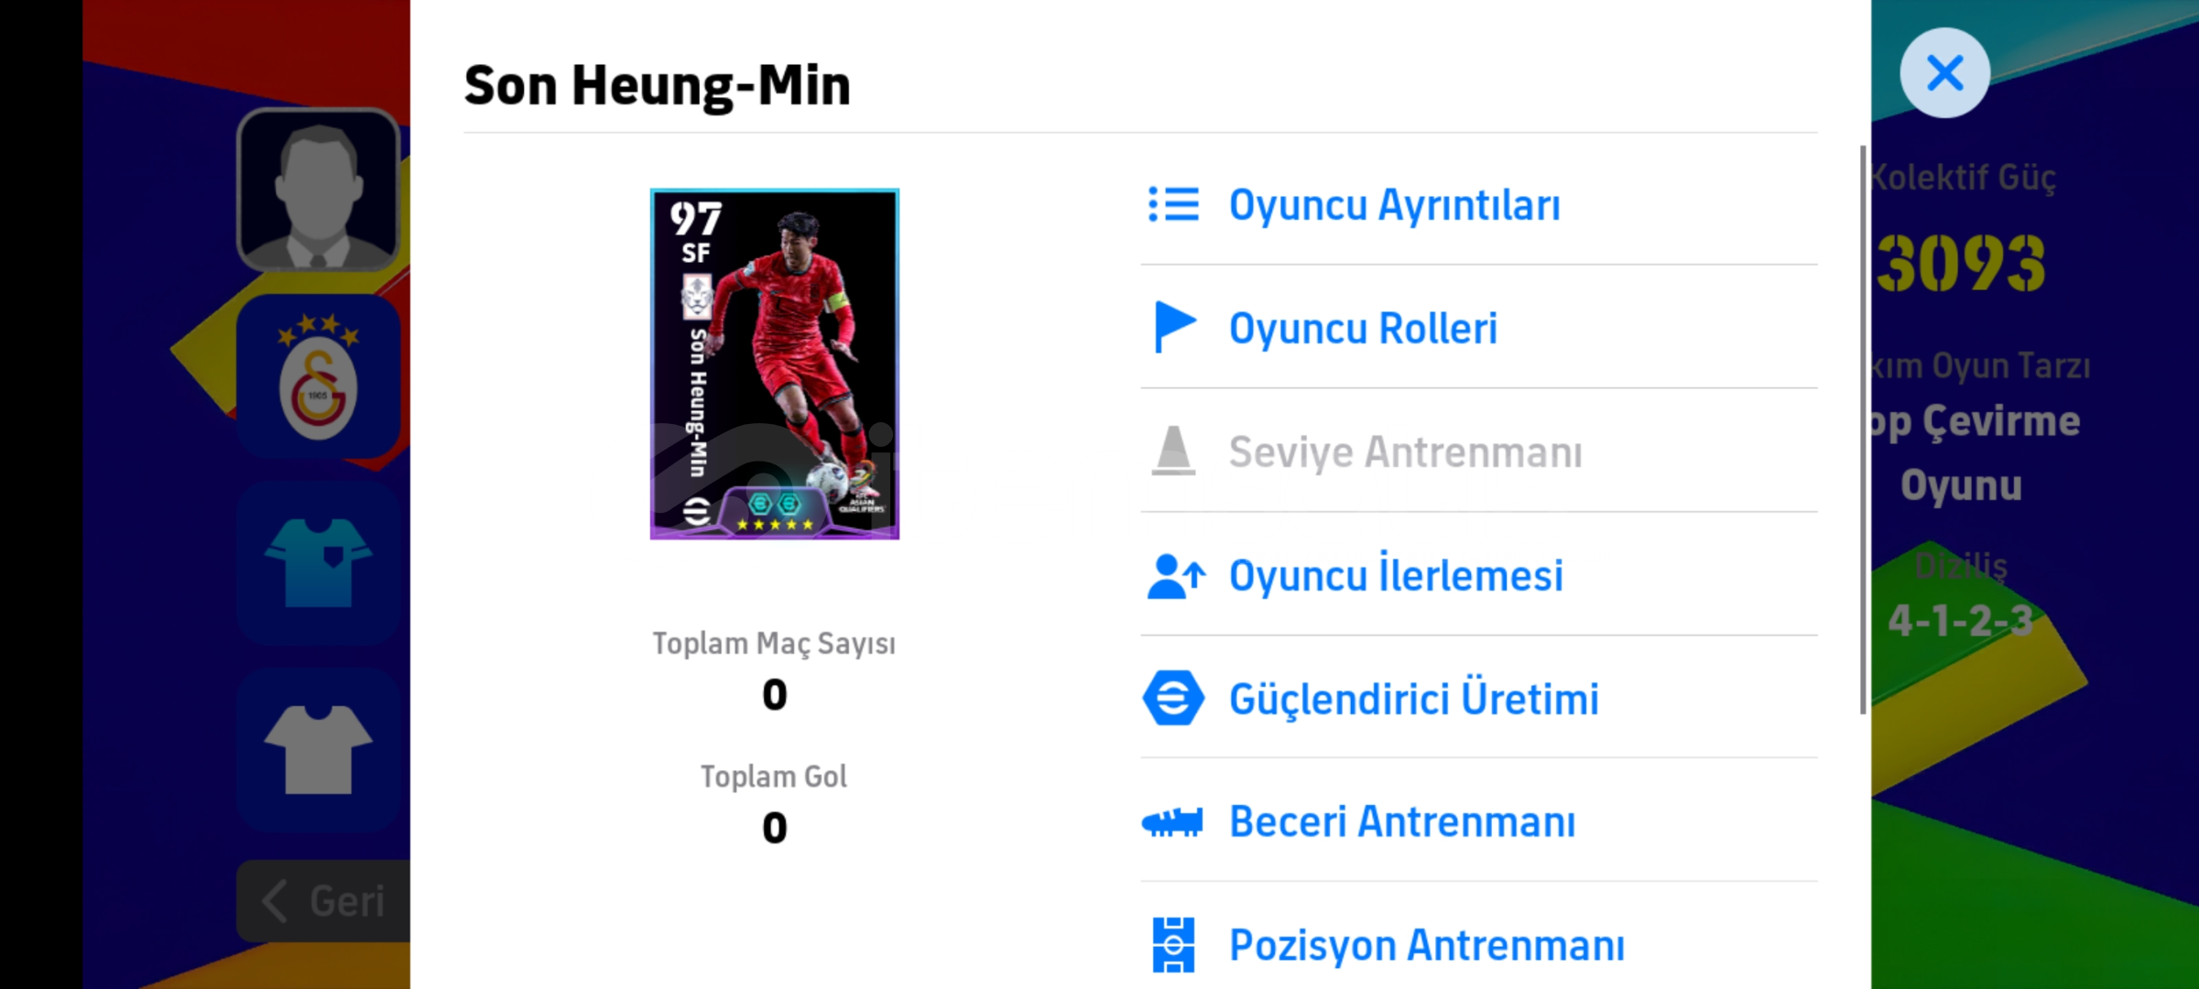Open the manager silhouette portrait
Screen dimensions: 2199x989
tap(318, 190)
